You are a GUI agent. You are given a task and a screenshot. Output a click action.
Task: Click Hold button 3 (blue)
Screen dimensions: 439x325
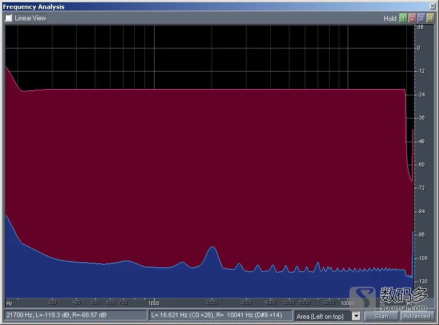(421, 18)
